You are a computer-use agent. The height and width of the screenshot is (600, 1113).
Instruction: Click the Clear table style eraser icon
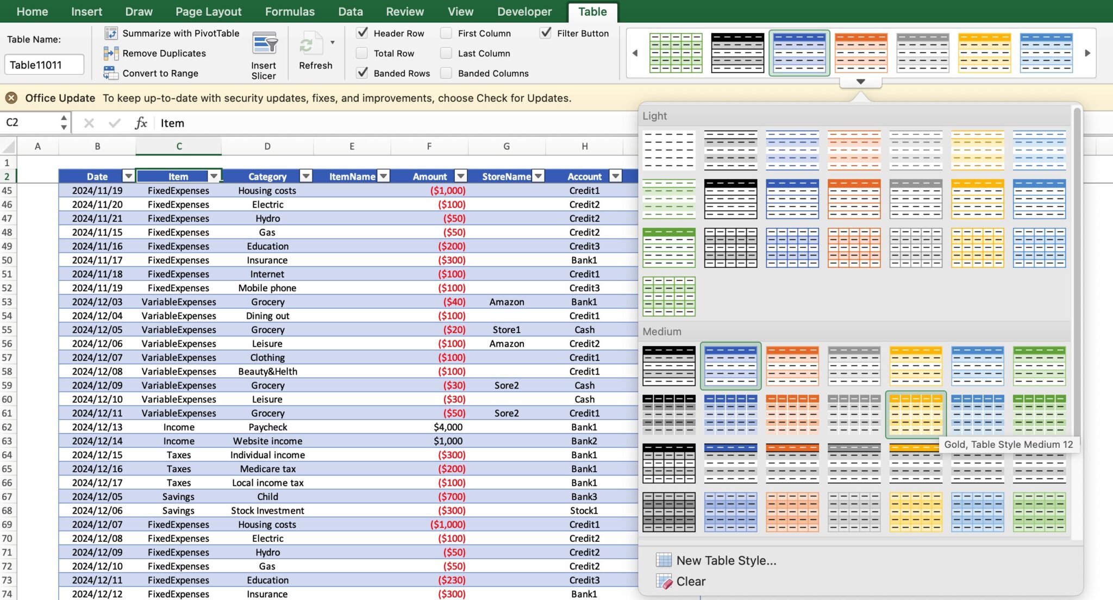pyautogui.click(x=664, y=582)
